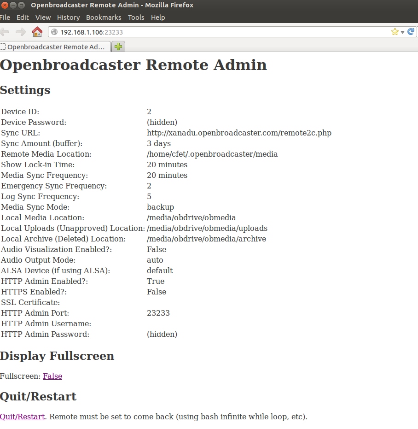This screenshot has width=418, height=429.
Task: Open the History menu
Action: (68, 18)
